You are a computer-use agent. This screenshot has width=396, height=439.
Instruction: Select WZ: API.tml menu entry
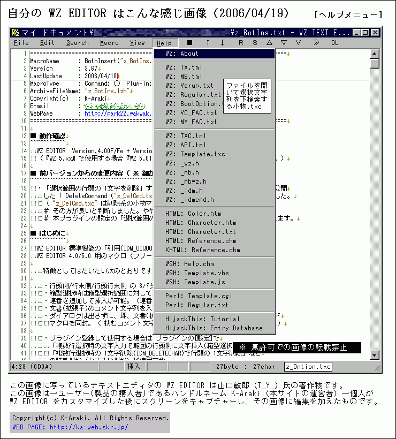pos(215,145)
